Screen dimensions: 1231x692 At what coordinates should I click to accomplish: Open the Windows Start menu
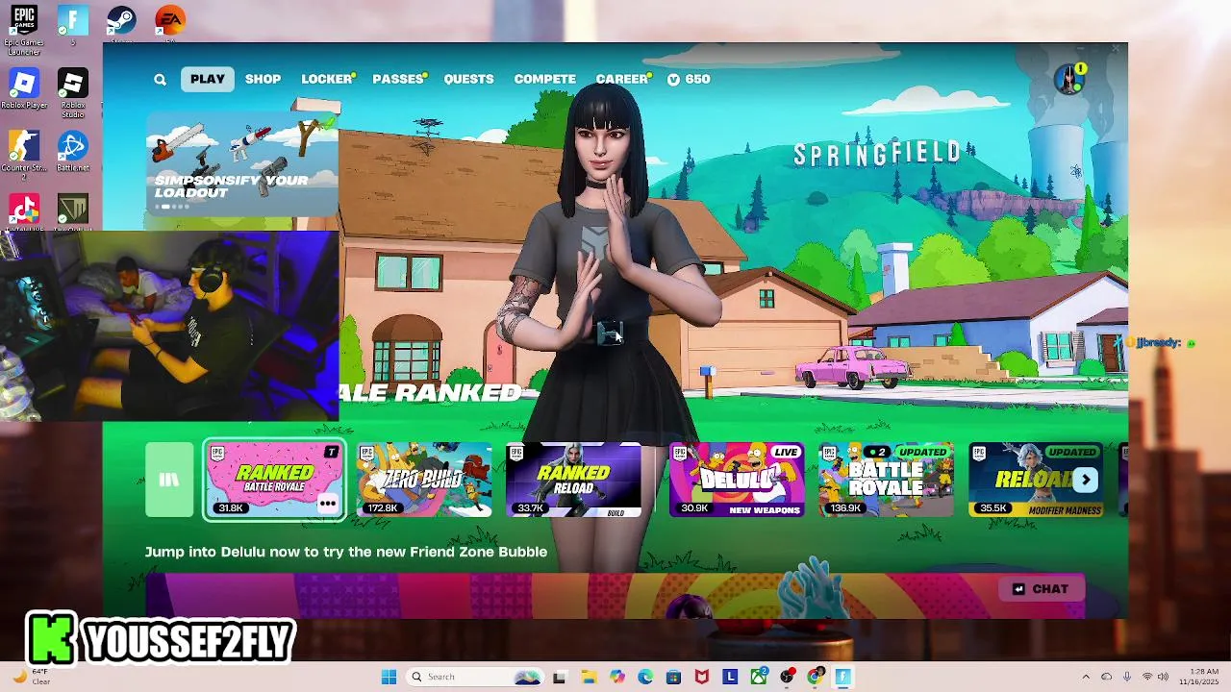(x=389, y=677)
